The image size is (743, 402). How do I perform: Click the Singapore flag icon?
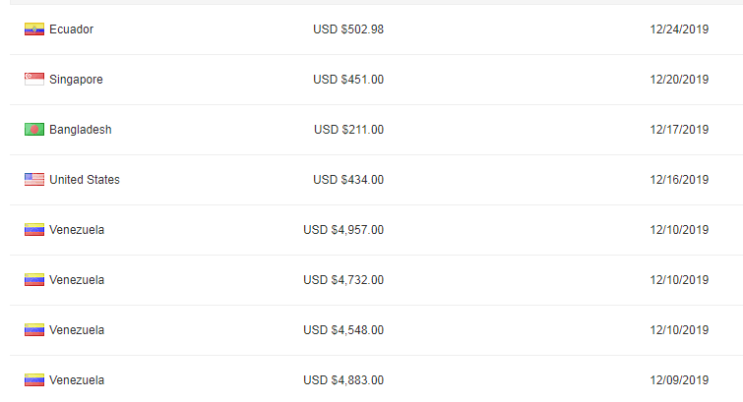pyautogui.click(x=34, y=80)
